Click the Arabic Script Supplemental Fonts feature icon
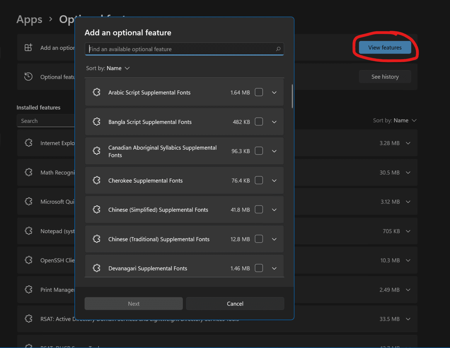 [x=97, y=92]
